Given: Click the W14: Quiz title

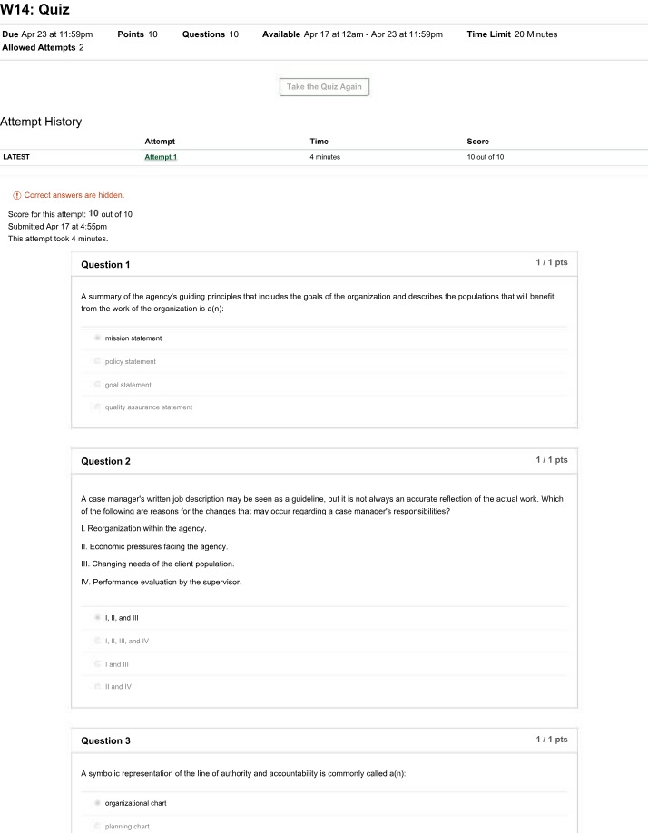Looking at the screenshot, I should 34,10.
